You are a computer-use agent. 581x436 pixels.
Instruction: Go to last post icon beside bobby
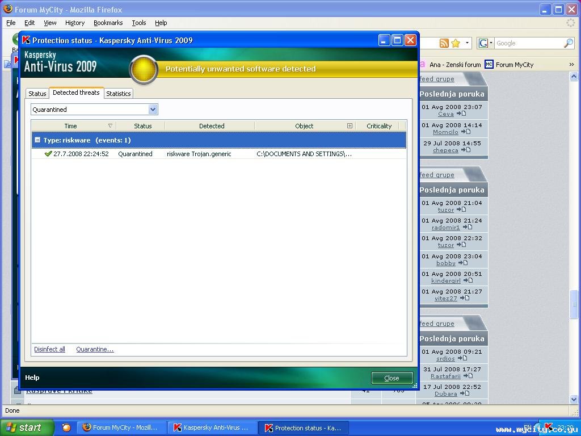(x=463, y=262)
